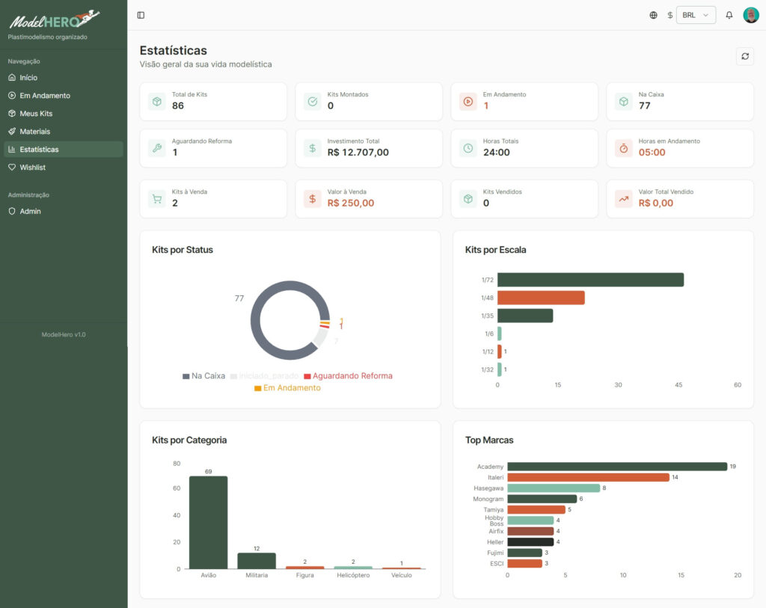The height and width of the screenshot is (608, 766).
Task: Toggle Na Caixa legend entry
Action: 204,376
